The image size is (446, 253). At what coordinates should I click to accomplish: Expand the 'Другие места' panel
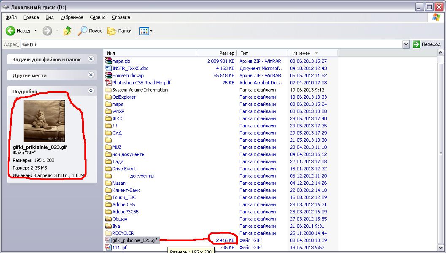[x=91, y=75]
